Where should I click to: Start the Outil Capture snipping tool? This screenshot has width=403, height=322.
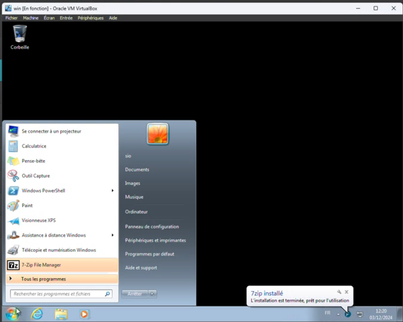click(x=62, y=176)
